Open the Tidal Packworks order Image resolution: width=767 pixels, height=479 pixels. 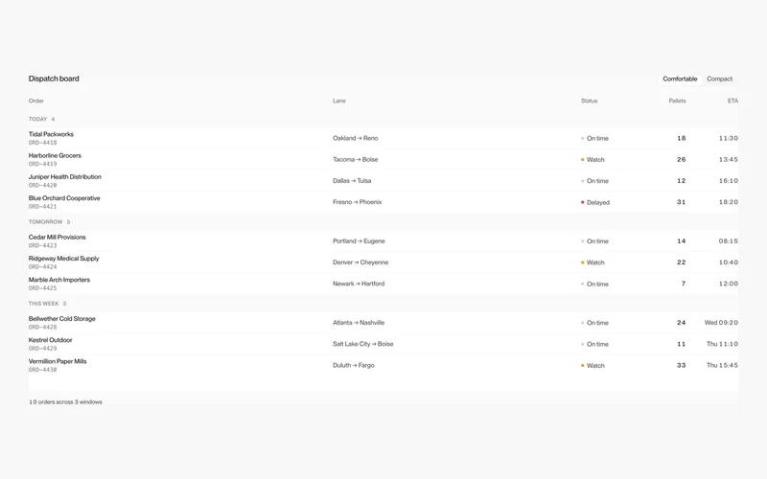[x=51, y=134]
